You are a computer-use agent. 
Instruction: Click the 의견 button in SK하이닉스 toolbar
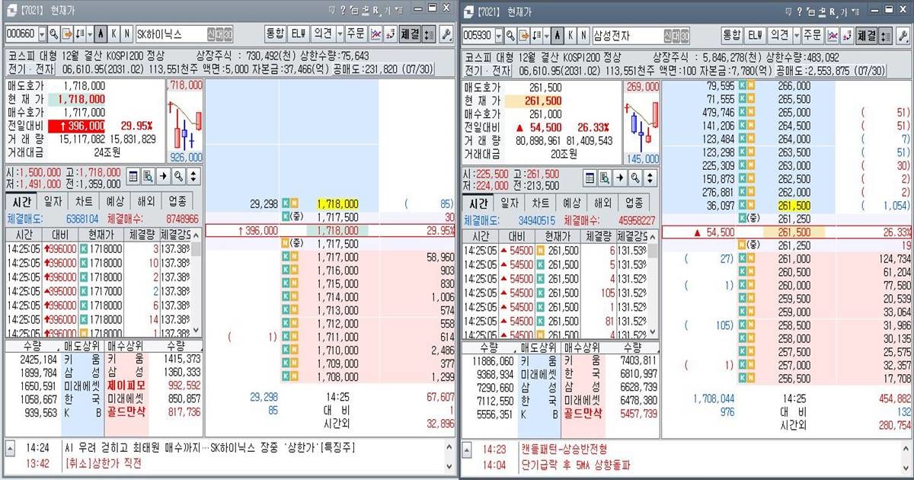(x=322, y=34)
